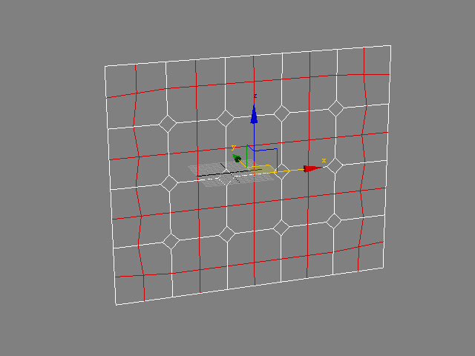Select the bottom-right diamond polygon on mesh
This screenshot has height=356, width=475.
coord(335,220)
